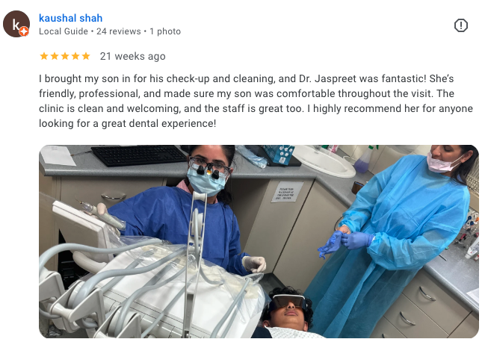
Task: Click the second yellow rating star
Action: [x=55, y=56]
